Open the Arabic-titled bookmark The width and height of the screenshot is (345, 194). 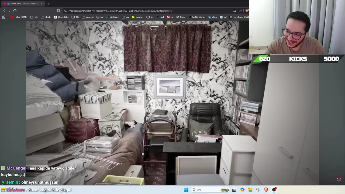[239, 17]
